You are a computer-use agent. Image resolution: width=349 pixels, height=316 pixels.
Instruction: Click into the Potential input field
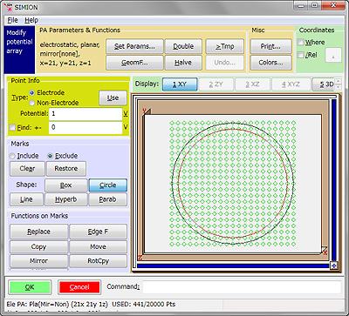pyautogui.click(x=86, y=114)
